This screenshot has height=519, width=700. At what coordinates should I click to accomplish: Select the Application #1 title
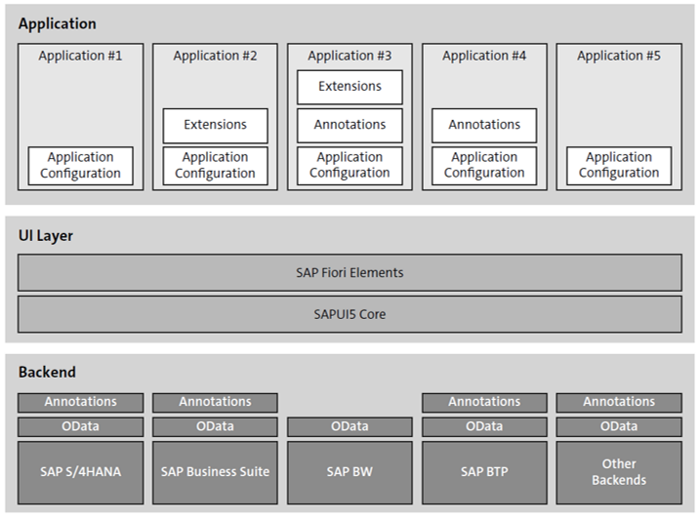pyautogui.click(x=80, y=56)
